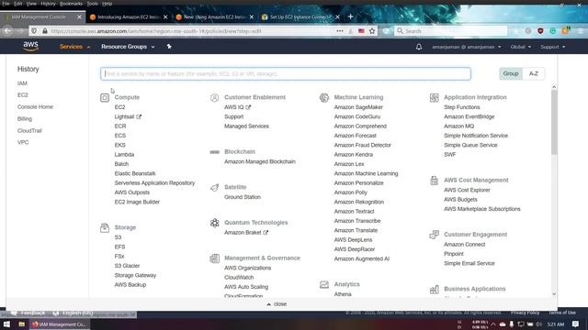
Task: Open Simple Queue Service
Action: (470, 145)
